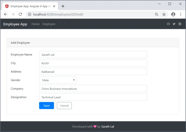Open the Sarath Lal footer link
186x132 pixels.
coord(108,127)
